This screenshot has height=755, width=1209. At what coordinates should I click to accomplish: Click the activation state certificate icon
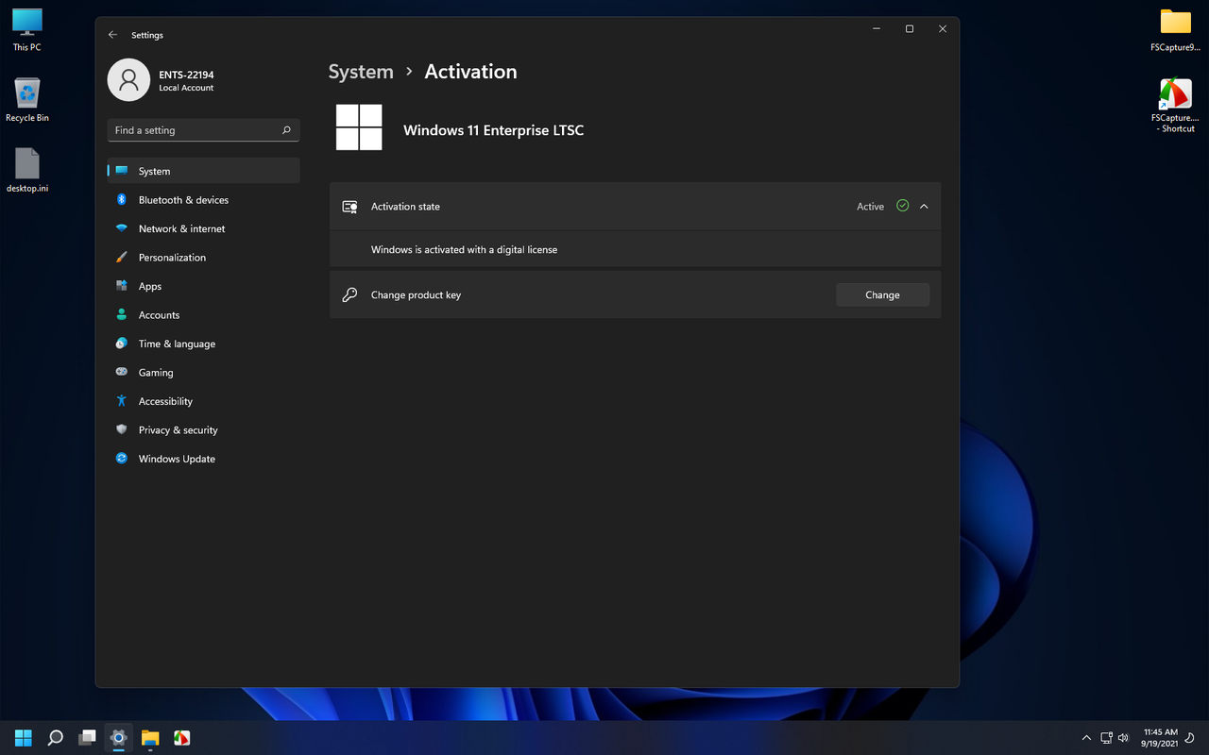[349, 207]
